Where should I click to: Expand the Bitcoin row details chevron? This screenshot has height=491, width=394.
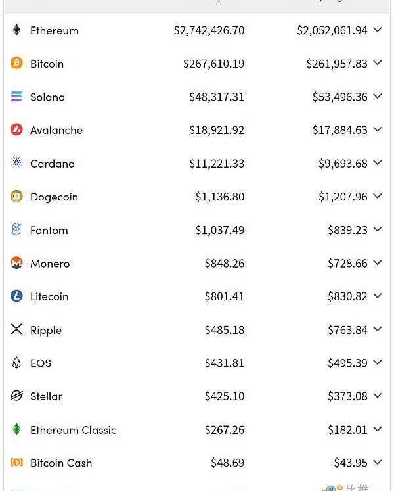[377, 63]
